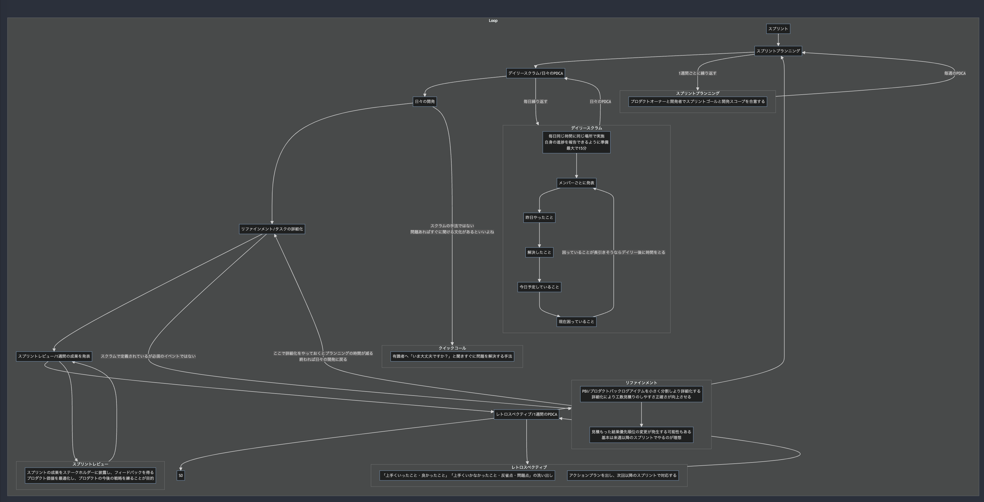Select the 毎日同じ時間に同じ場所で実施 node

(x=576, y=142)
